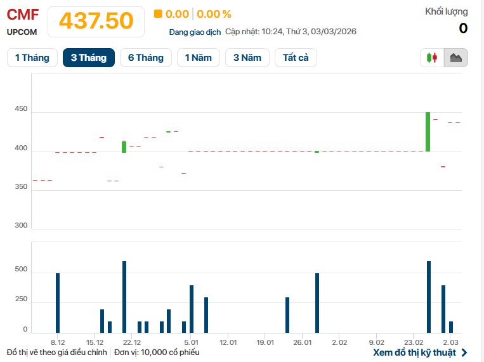This screenshot has width=484, height=362.
Task: Click the volume bar at 8.12
Action: 58,303
